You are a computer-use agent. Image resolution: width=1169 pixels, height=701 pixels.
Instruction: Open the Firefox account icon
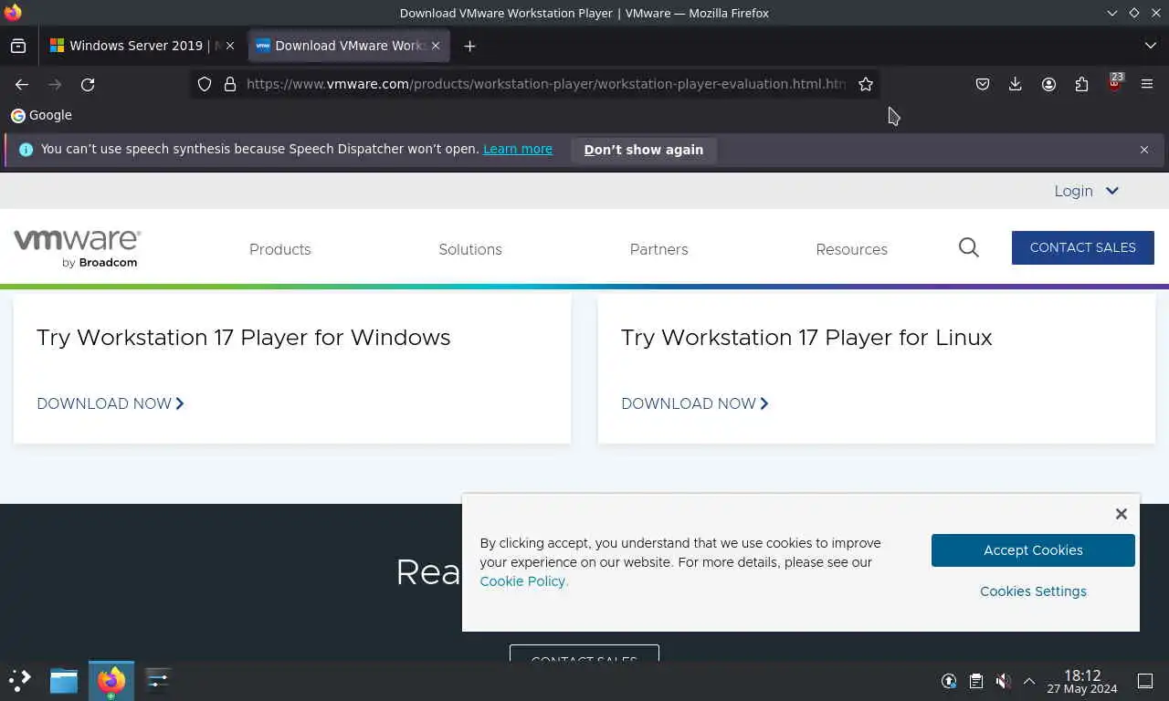[1048, 84]
